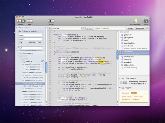This screenshot has width=165, height=123.
Task: Go to previous match arrow
Action: click(x=87, y=28)
